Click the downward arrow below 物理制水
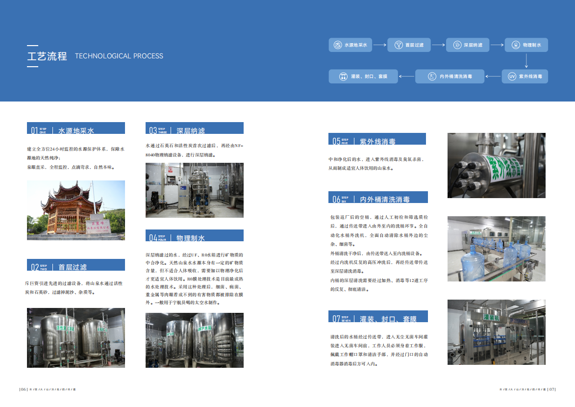 coord(526,61)
